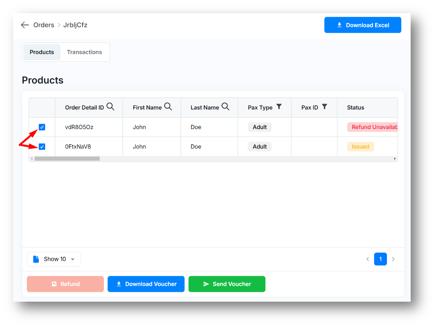Go to next page using right chevron

393,259
